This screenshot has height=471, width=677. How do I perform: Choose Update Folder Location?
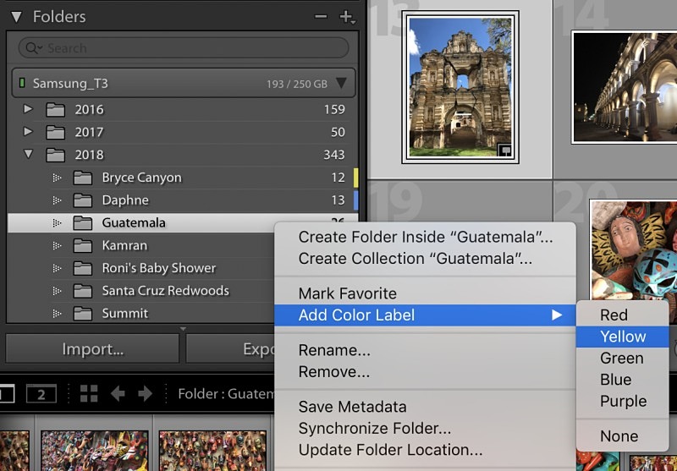426,449
